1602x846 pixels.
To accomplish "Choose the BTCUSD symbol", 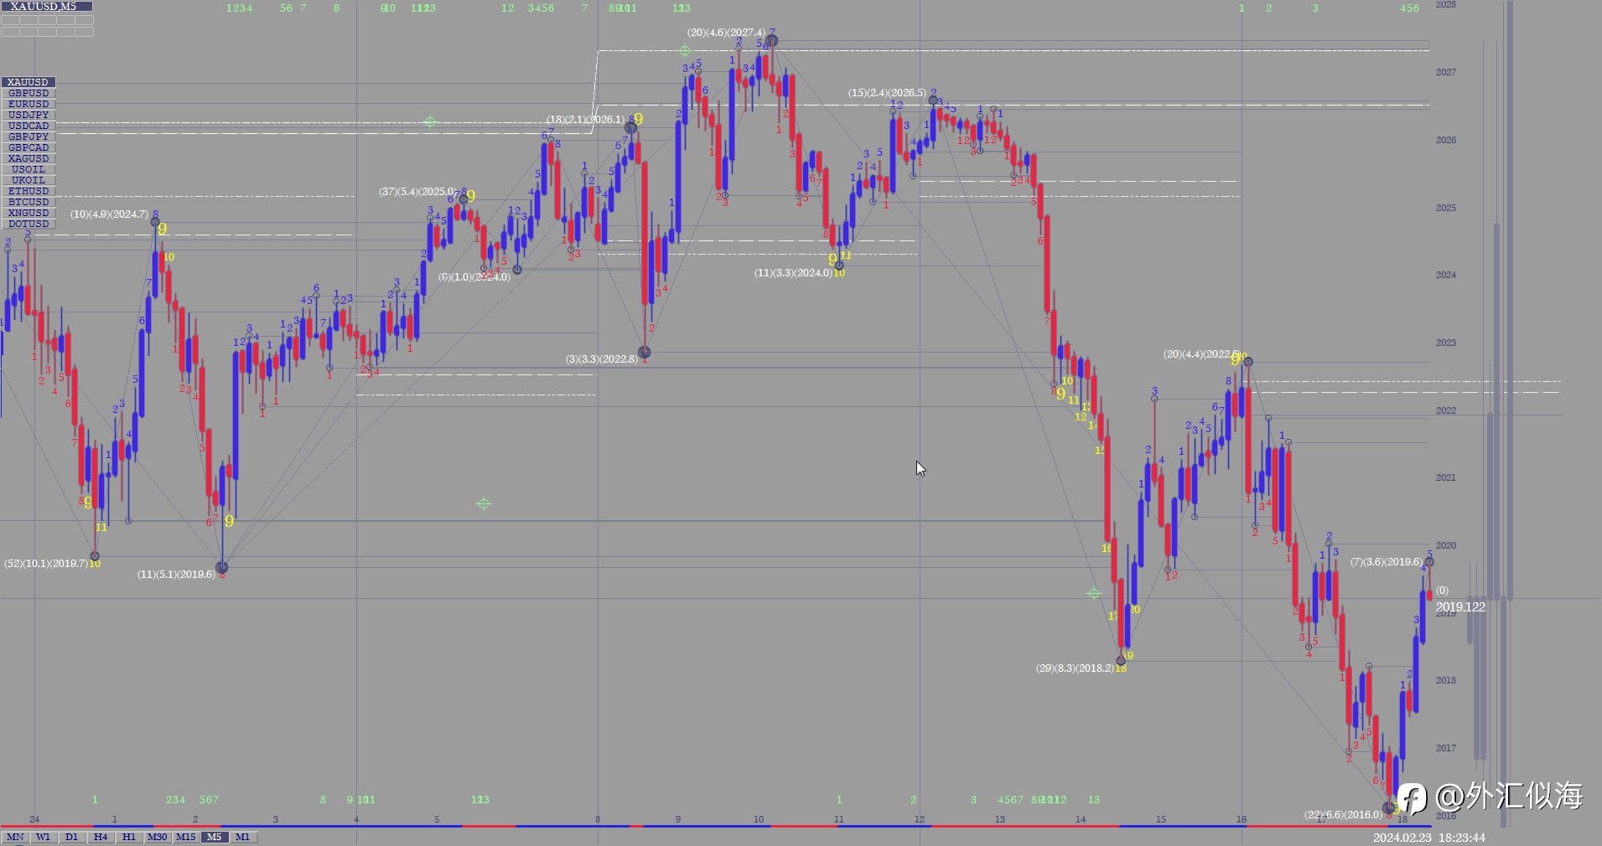I will 29,202.
